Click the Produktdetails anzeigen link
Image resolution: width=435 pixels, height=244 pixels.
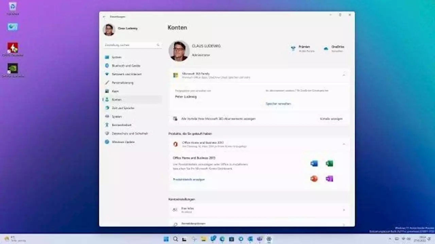pos(189,179)
